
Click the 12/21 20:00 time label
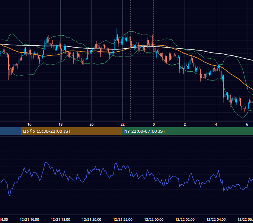[92, 219]
